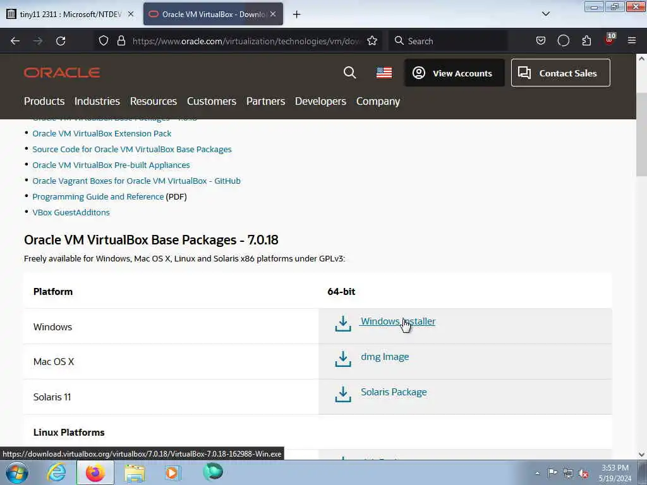Go back to the previous page

[x=15, y=41]
